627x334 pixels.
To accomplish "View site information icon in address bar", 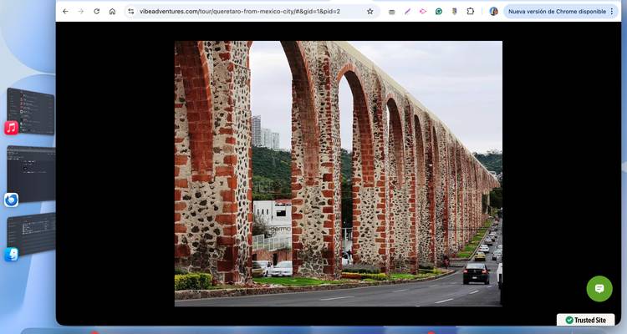I will (x=130, y=12).
